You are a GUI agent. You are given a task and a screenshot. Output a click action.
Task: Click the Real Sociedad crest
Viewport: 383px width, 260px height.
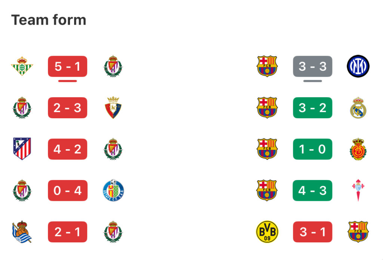tap(22, 232)
